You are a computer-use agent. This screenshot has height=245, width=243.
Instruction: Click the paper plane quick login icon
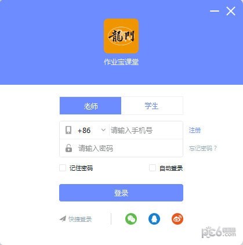pyautogui.click(x=63, y=219)
